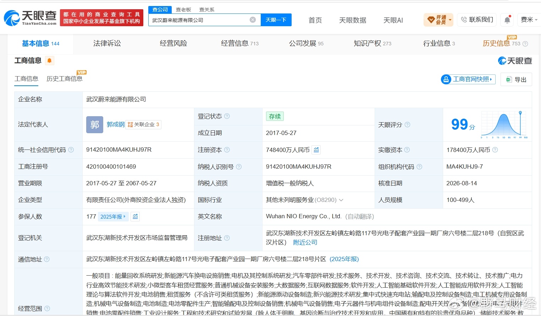This screenshot has width=541, height=316.
Task: Click the 420100400101469 registration number
Action: tap(111, 167)
